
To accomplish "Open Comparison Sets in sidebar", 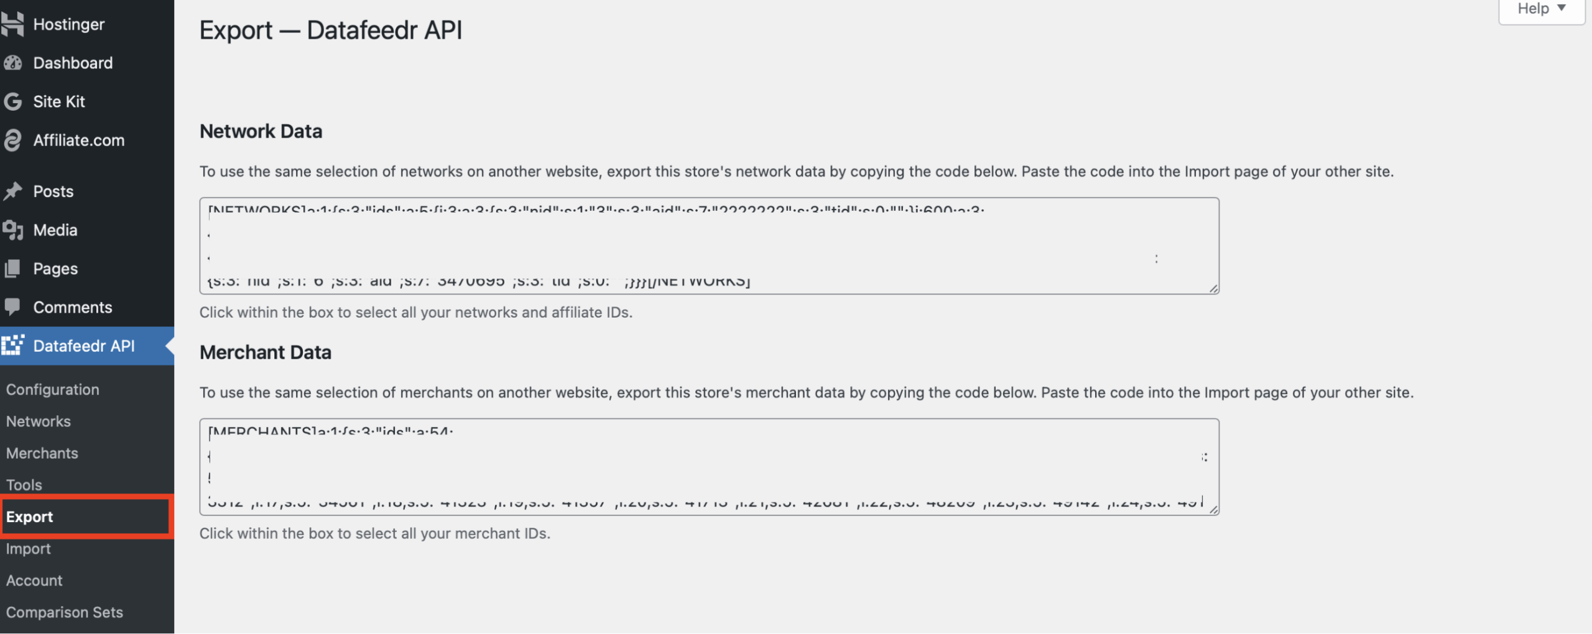I will tap(65, 612).
